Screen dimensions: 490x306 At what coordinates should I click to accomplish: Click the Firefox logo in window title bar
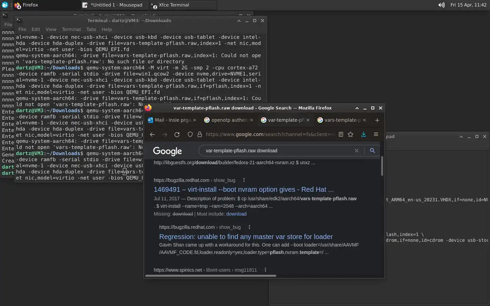point(148,108)
